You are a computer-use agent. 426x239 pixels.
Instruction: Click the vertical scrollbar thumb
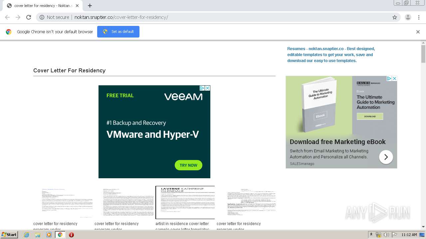click(x=423, y=54)
